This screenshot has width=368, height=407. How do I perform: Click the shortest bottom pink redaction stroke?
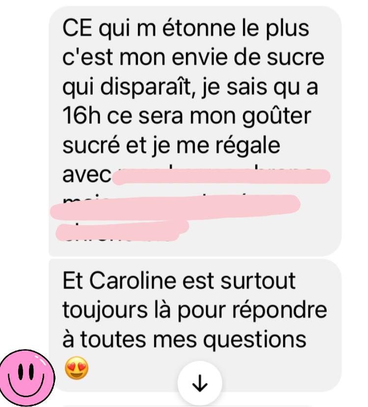click(x=122, y=230)
